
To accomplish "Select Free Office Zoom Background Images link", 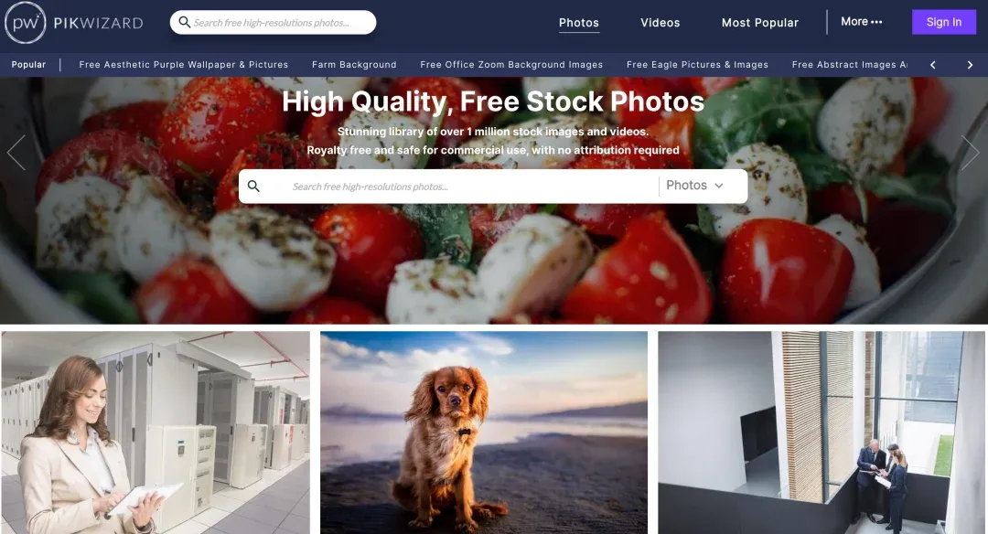I will click(x=511, y=64).
